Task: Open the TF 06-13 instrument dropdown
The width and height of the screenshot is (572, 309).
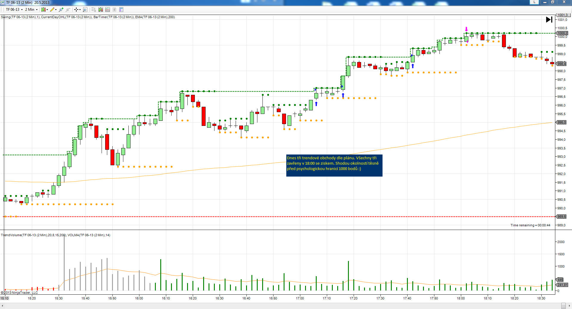Action: 14,10
